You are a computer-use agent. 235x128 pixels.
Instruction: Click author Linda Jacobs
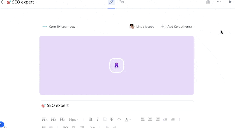click(142, 27)
